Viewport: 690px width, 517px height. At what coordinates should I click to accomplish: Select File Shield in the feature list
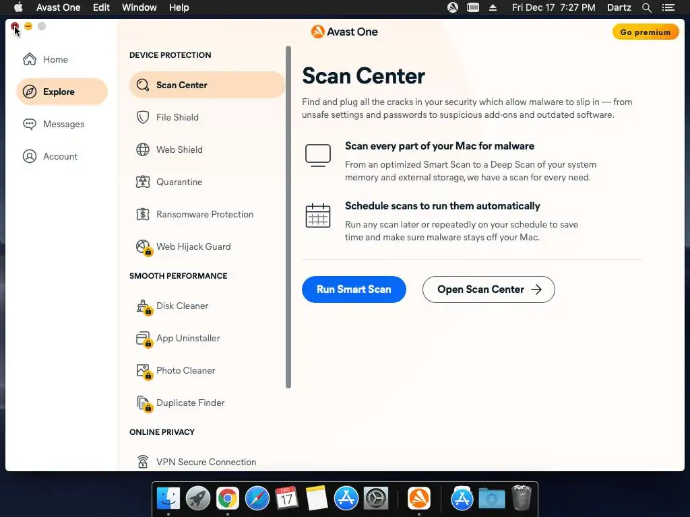207,117
